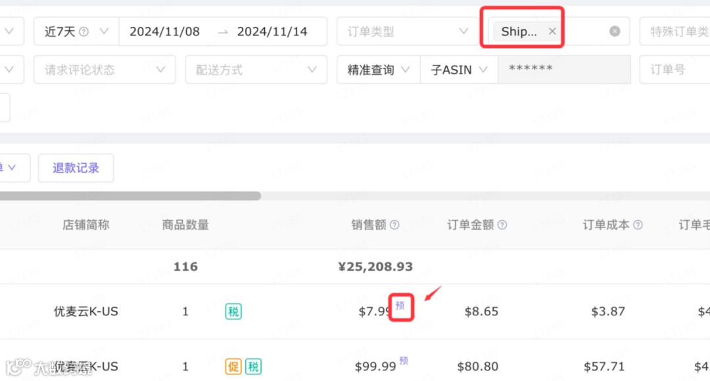This screenshot has width=710, height=381.
Task: Expand the 请求评论状态 dropdown
Action: [105, 70]
